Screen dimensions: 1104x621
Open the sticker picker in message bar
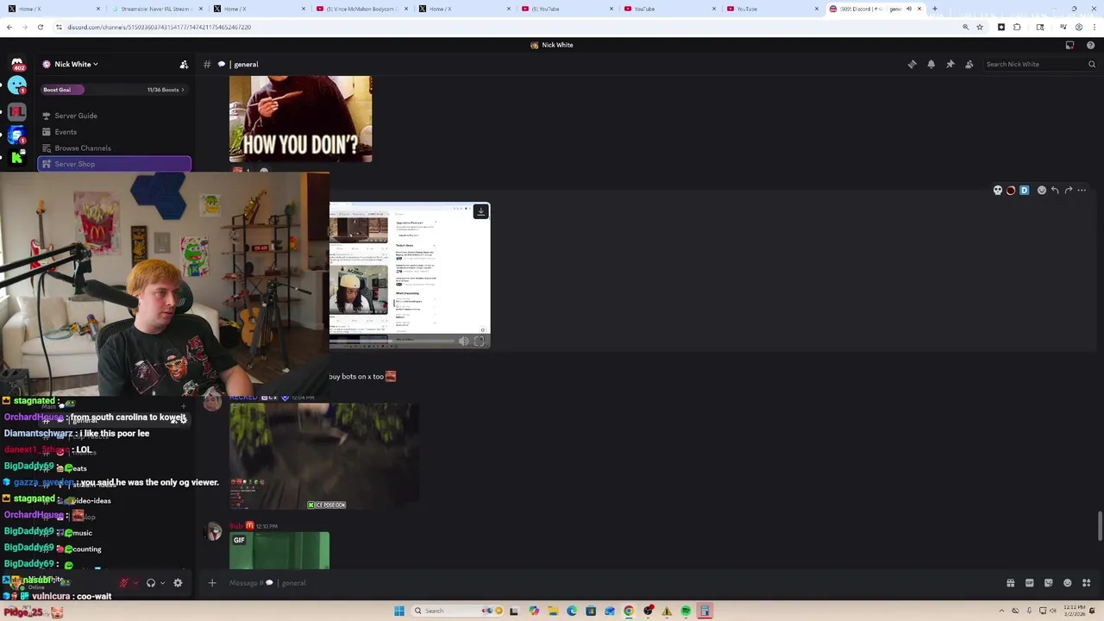[x=1049, y=583]
